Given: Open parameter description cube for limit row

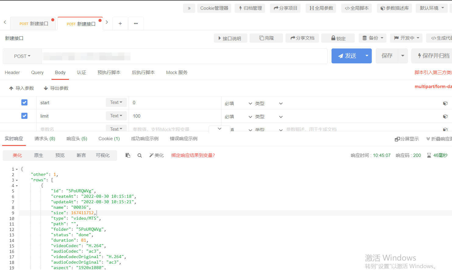Looking at the screenshot, I should point(445,116).
